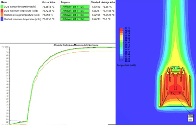Click the standard value 1.57619

tap(96, 7)
